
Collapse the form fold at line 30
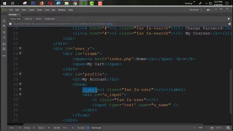point(20,84)
